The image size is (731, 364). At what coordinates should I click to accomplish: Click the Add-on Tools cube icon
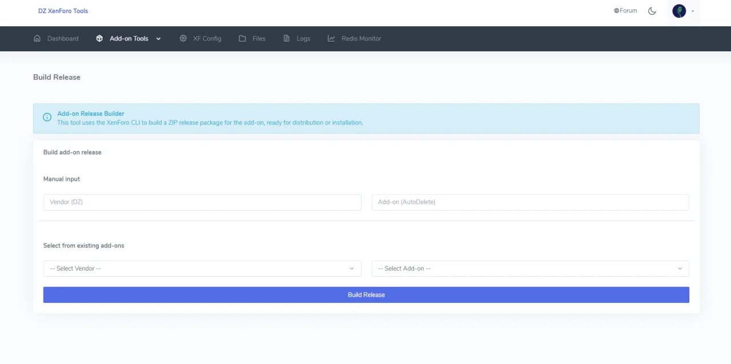coord(99,39)
